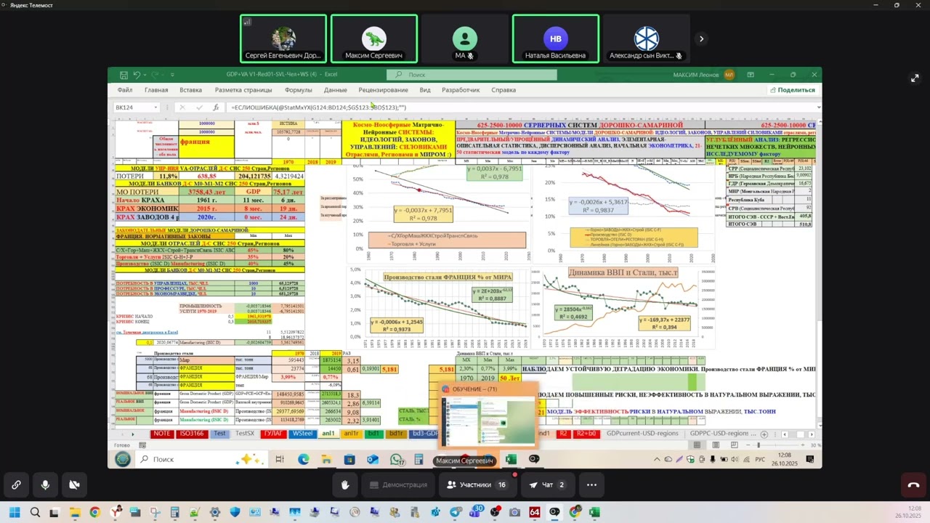Open the Файл menu
This screenshot has height=523, width=930.
[x=125, y=90]
